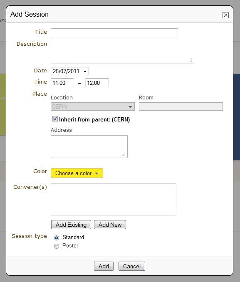Image resolution: width=240 pixels, height=282 pixels.
Task: Click the end time field 12:00
Action: pyautogui.click(x=97, y=83)
